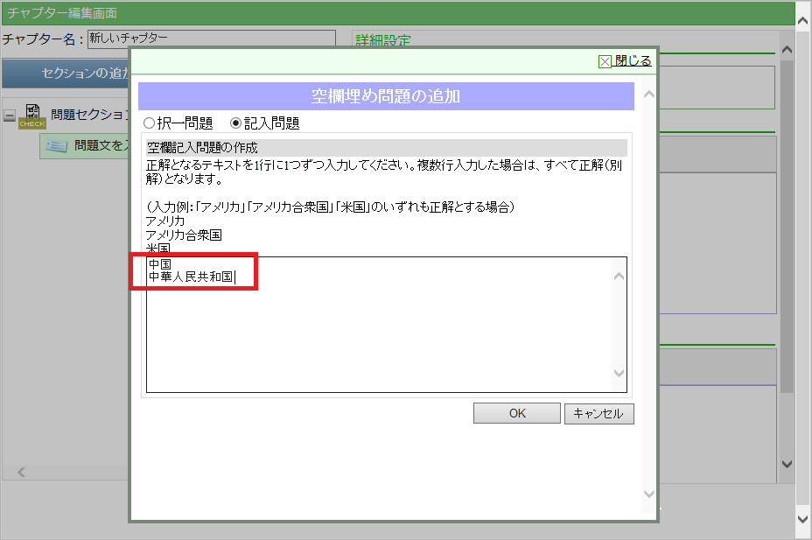This screenshot has width=812, height=540.
Task: Click the チャプター編集画面 title text
Action: [62, 13]
